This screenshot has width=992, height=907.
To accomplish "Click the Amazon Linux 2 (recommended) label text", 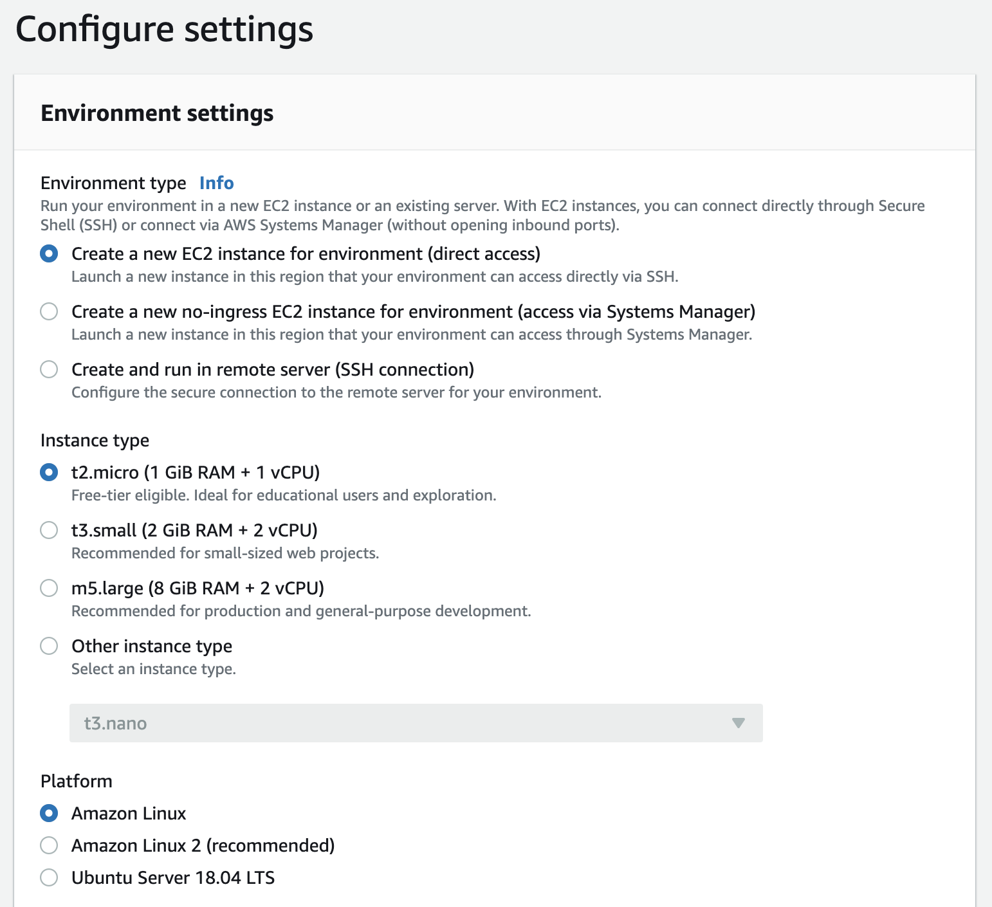I will click(203, 845).
